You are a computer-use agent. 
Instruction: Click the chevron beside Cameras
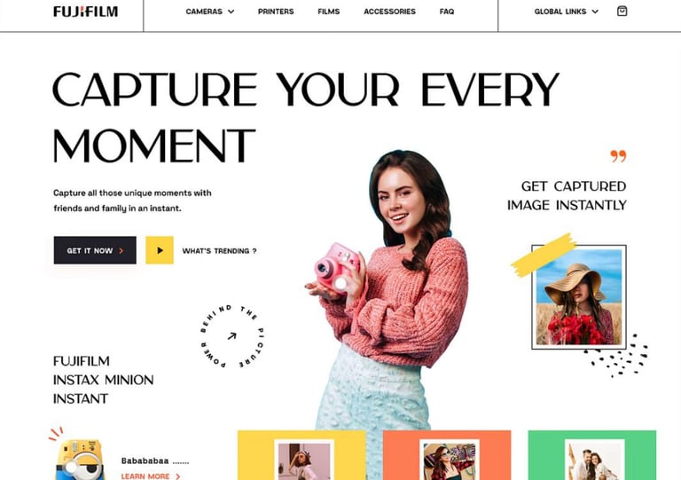(x=231, y=12)
